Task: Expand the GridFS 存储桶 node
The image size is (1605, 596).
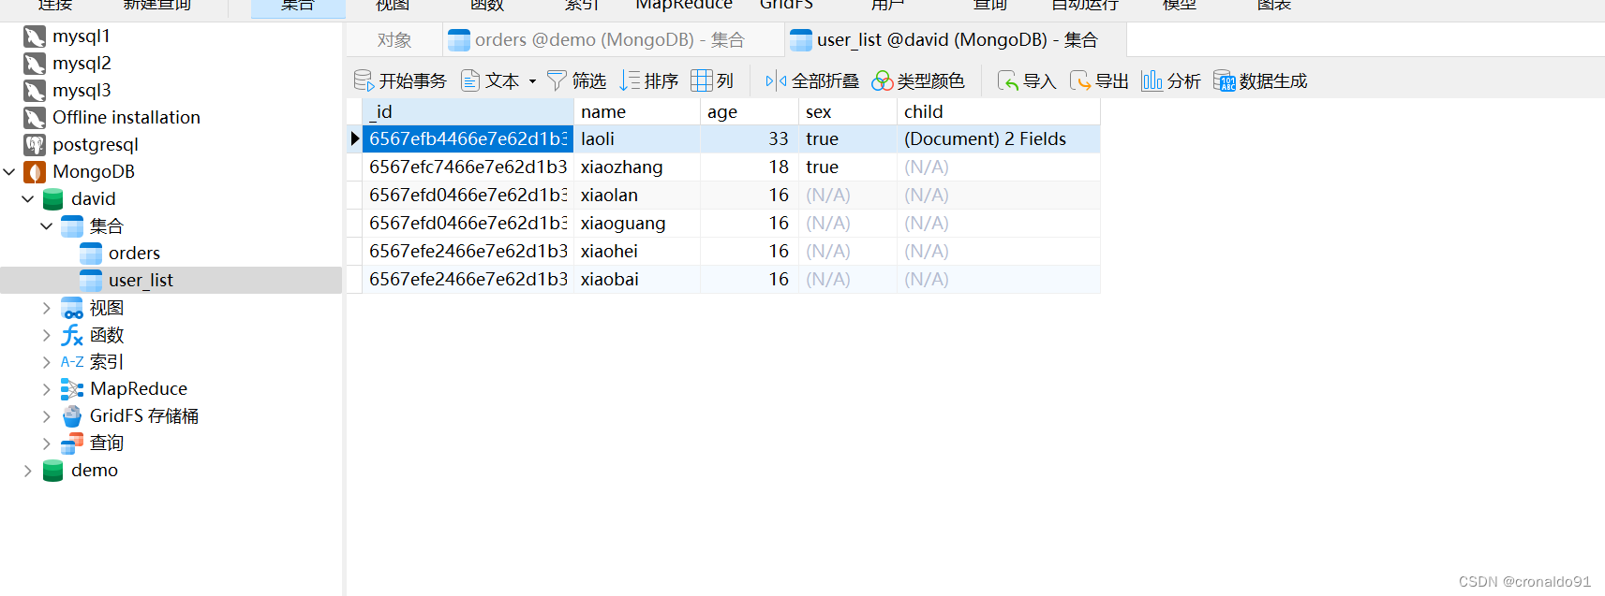Action: point(47,416)
